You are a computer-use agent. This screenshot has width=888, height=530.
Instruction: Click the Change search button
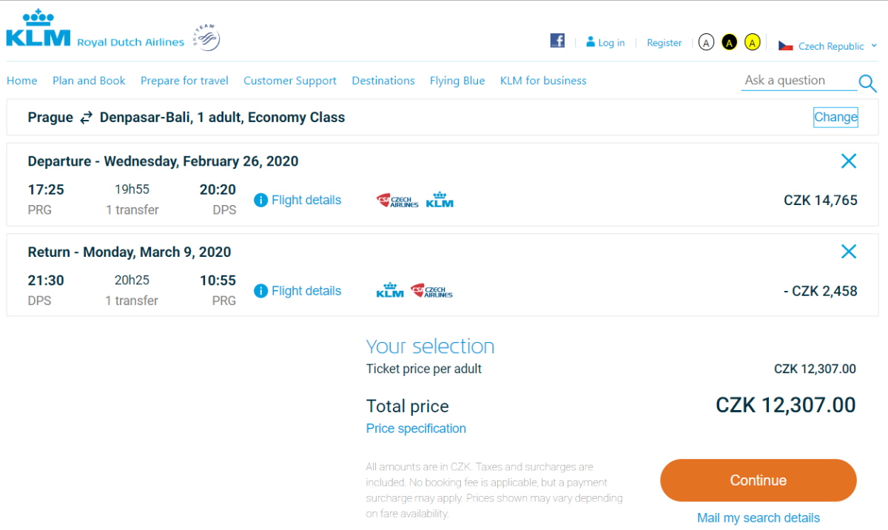835,117
